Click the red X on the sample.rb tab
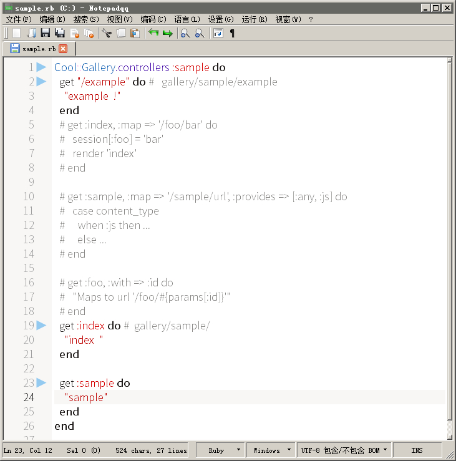 (63, 49)
